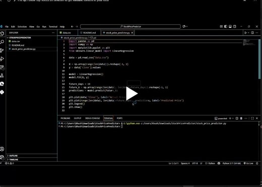Open the Manage gear icon in the activity bar
Viewport: 262px width, 187px height.
coord(2,157)
